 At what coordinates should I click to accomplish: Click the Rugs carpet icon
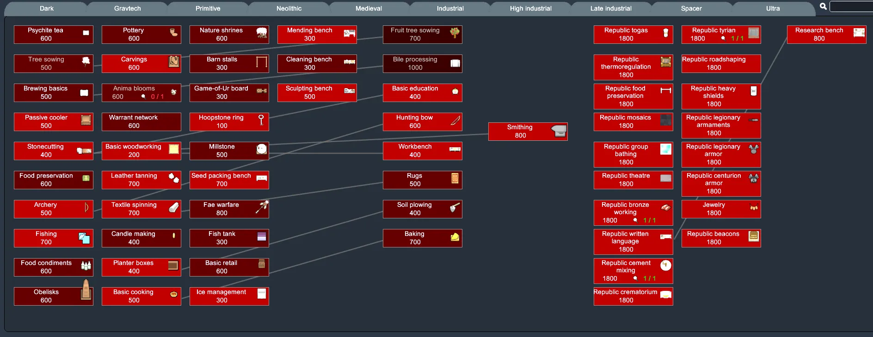(455, 178)
